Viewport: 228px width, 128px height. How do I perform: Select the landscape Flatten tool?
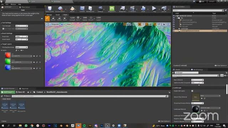[x=59, y=18]
